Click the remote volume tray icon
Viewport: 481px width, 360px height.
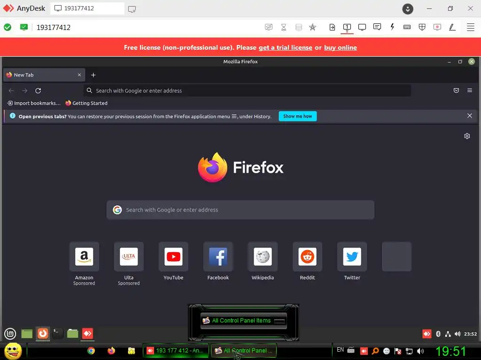click(x=458, y=334)
